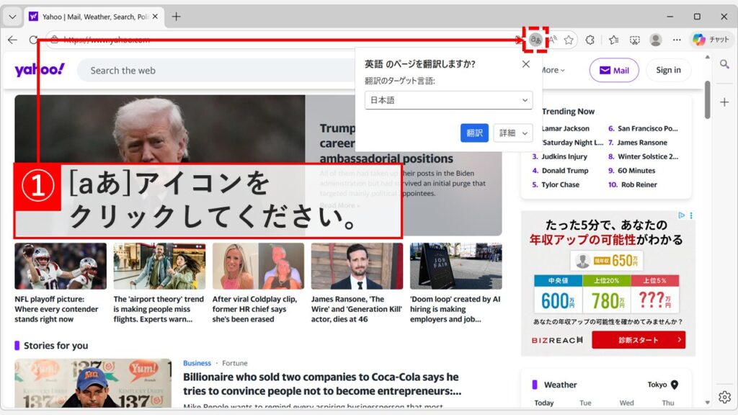738x415 pixels.
Task: Open the sidebar search magnifier icon
Action: [x=724, y=64]
